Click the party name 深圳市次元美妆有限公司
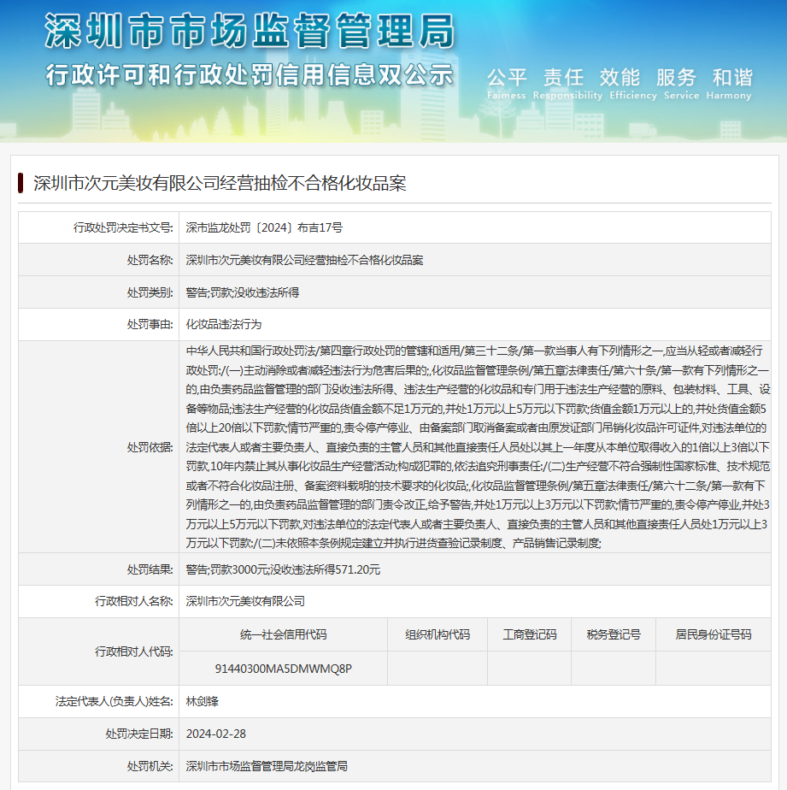 coord(245,601)
